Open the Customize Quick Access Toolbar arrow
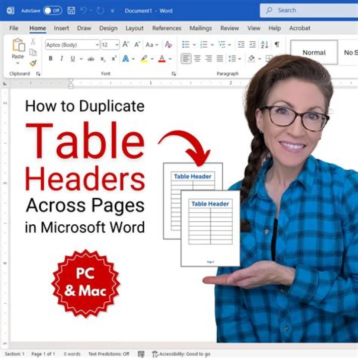Image resolution: width=358 pixels, height=358 pixels. point(112,11)
